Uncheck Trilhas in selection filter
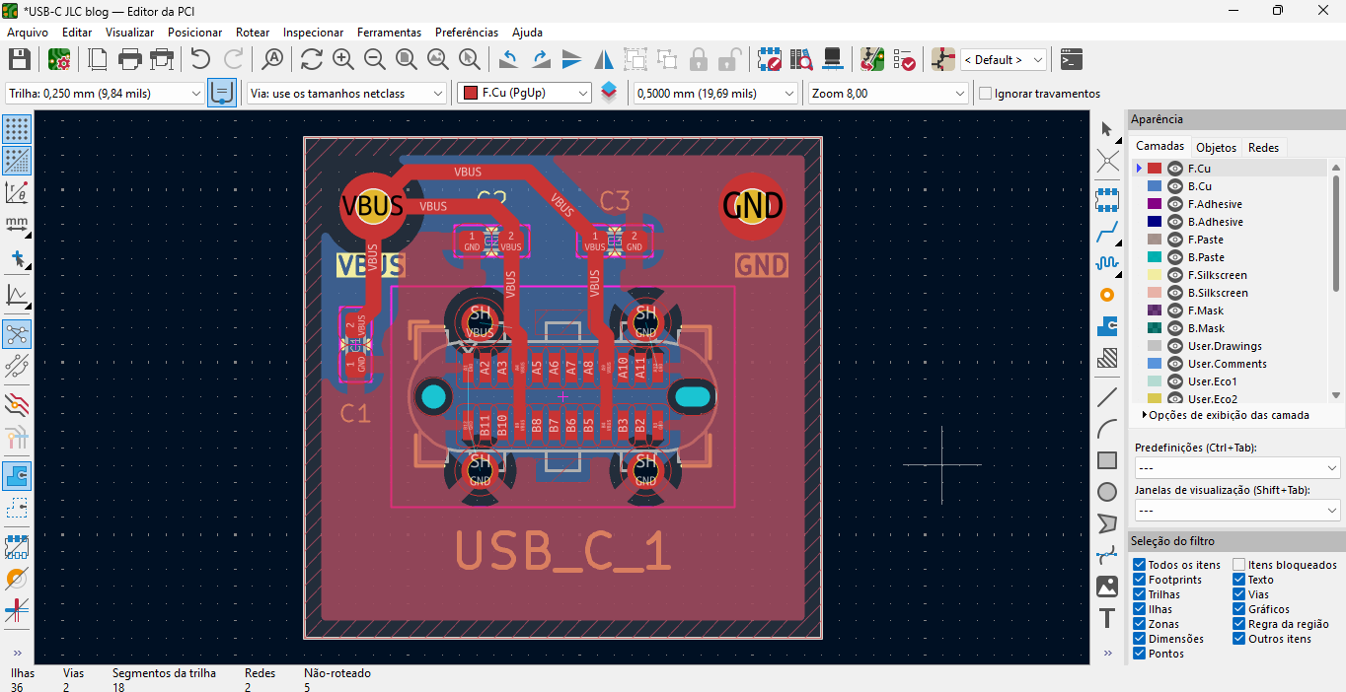 (x=1140, y=594)
